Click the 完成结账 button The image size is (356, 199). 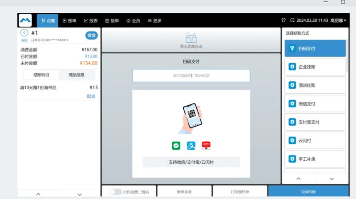click(308, 192)
